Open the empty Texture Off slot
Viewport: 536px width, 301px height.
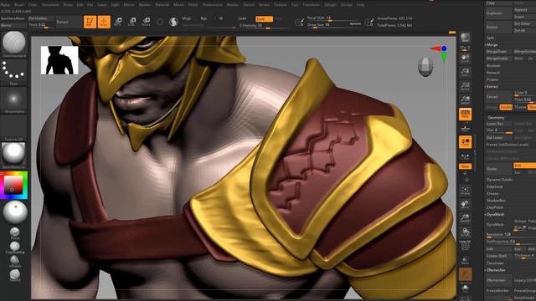point(14,127)
